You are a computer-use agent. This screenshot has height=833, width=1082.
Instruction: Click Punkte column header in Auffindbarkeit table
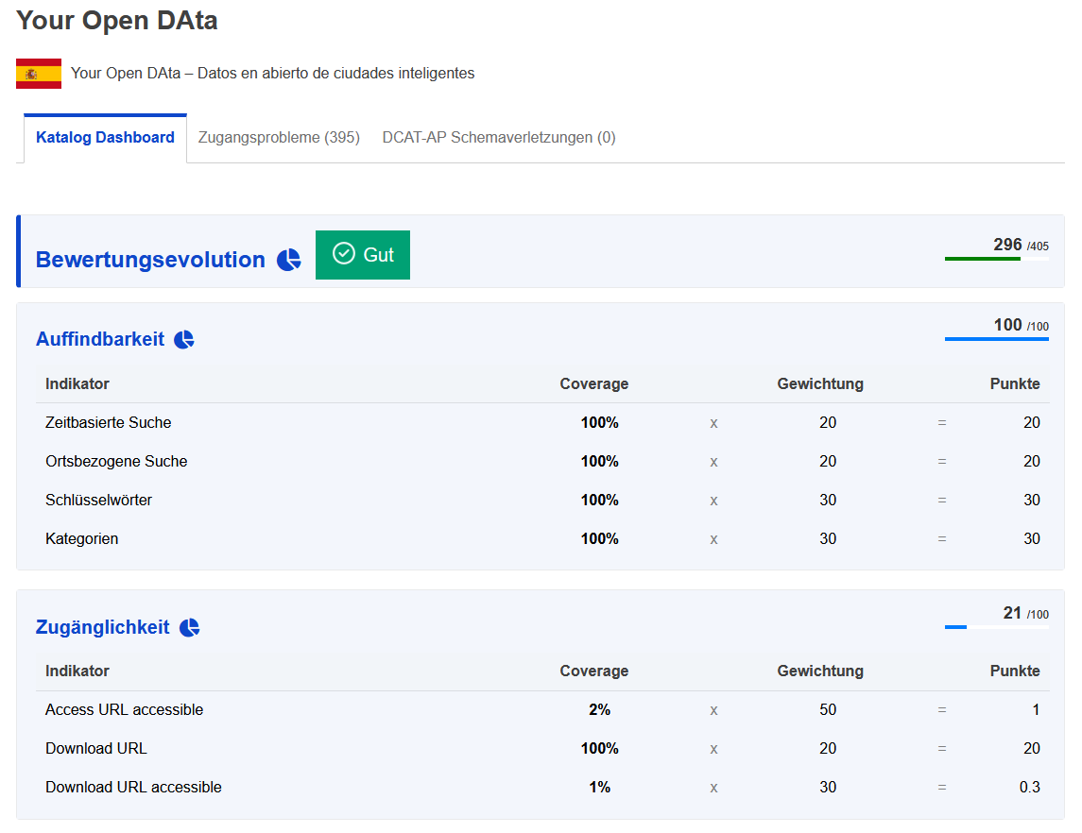1015,384
